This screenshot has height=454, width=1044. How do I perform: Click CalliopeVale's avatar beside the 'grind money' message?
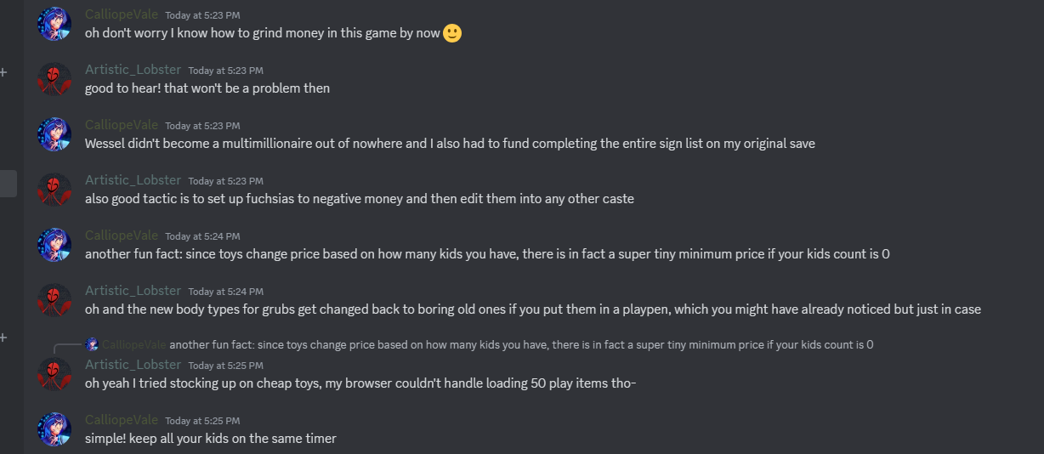(x=54, y=24)
